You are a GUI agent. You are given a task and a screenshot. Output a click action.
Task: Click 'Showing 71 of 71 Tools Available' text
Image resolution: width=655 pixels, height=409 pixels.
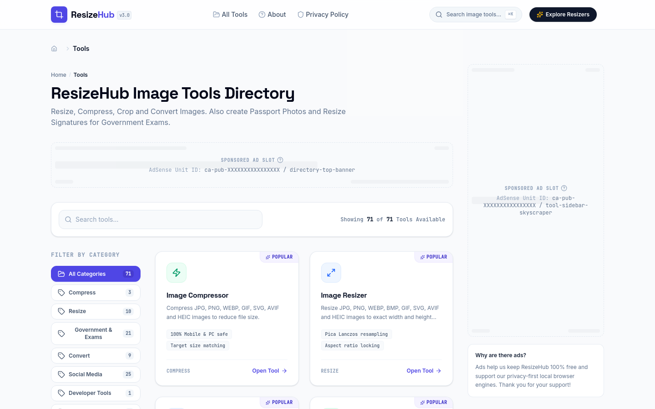tap(393, 219)
